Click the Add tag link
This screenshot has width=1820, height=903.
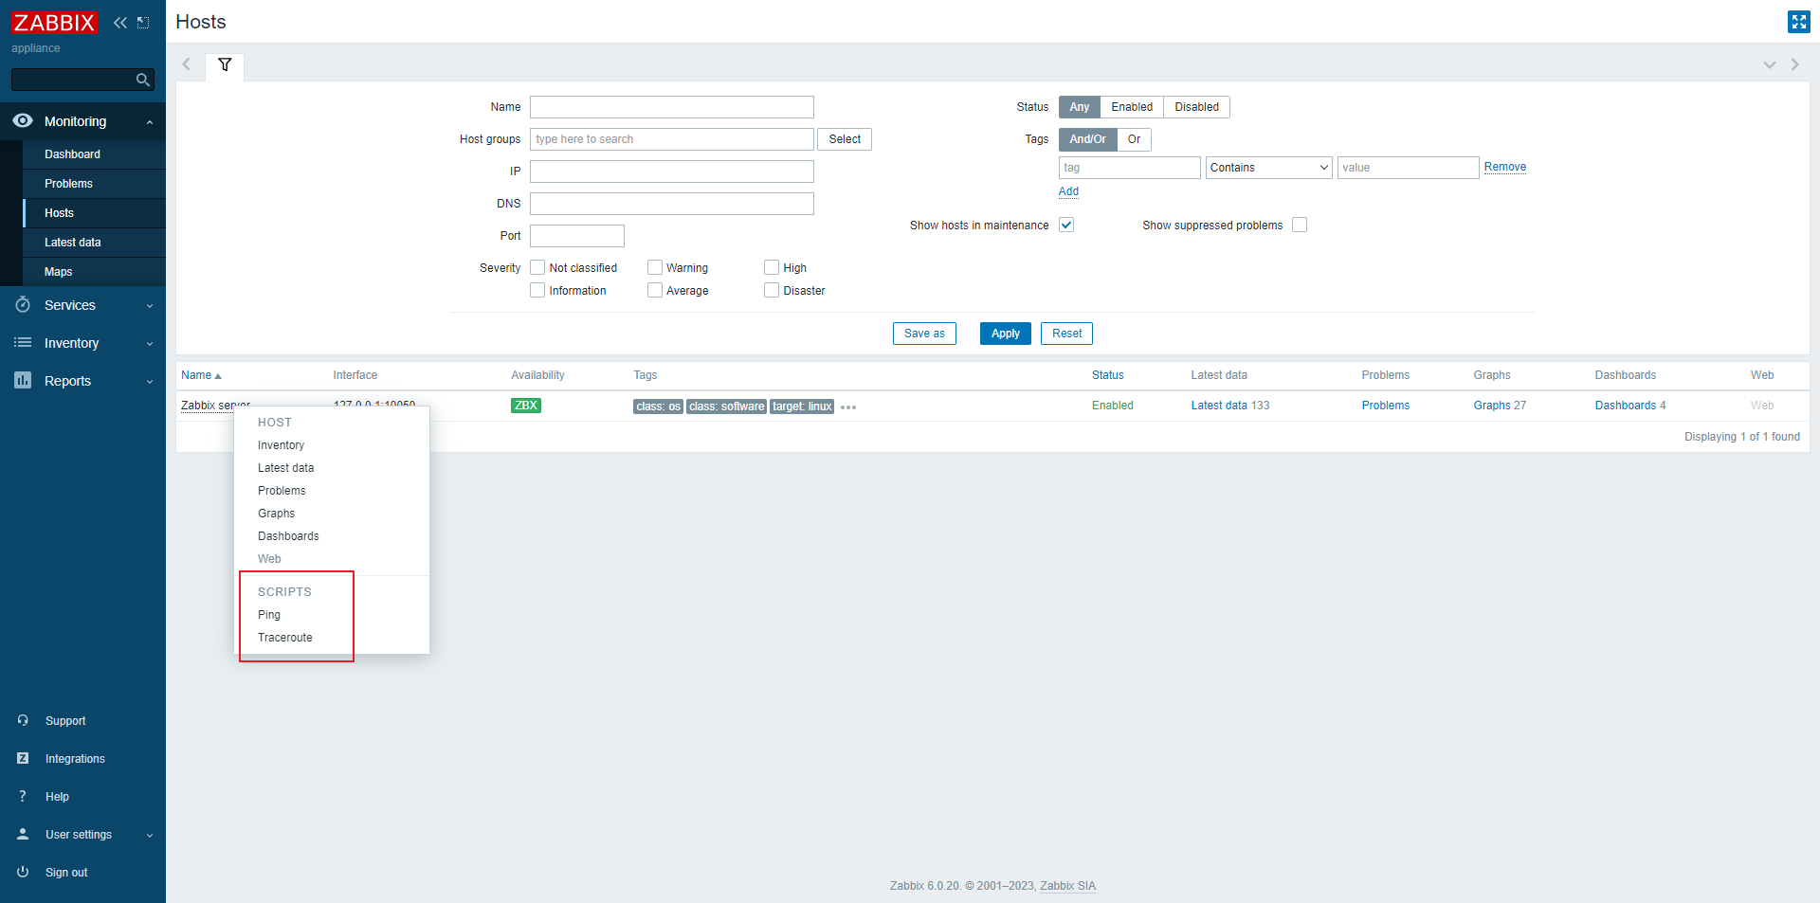(1068, 191)
